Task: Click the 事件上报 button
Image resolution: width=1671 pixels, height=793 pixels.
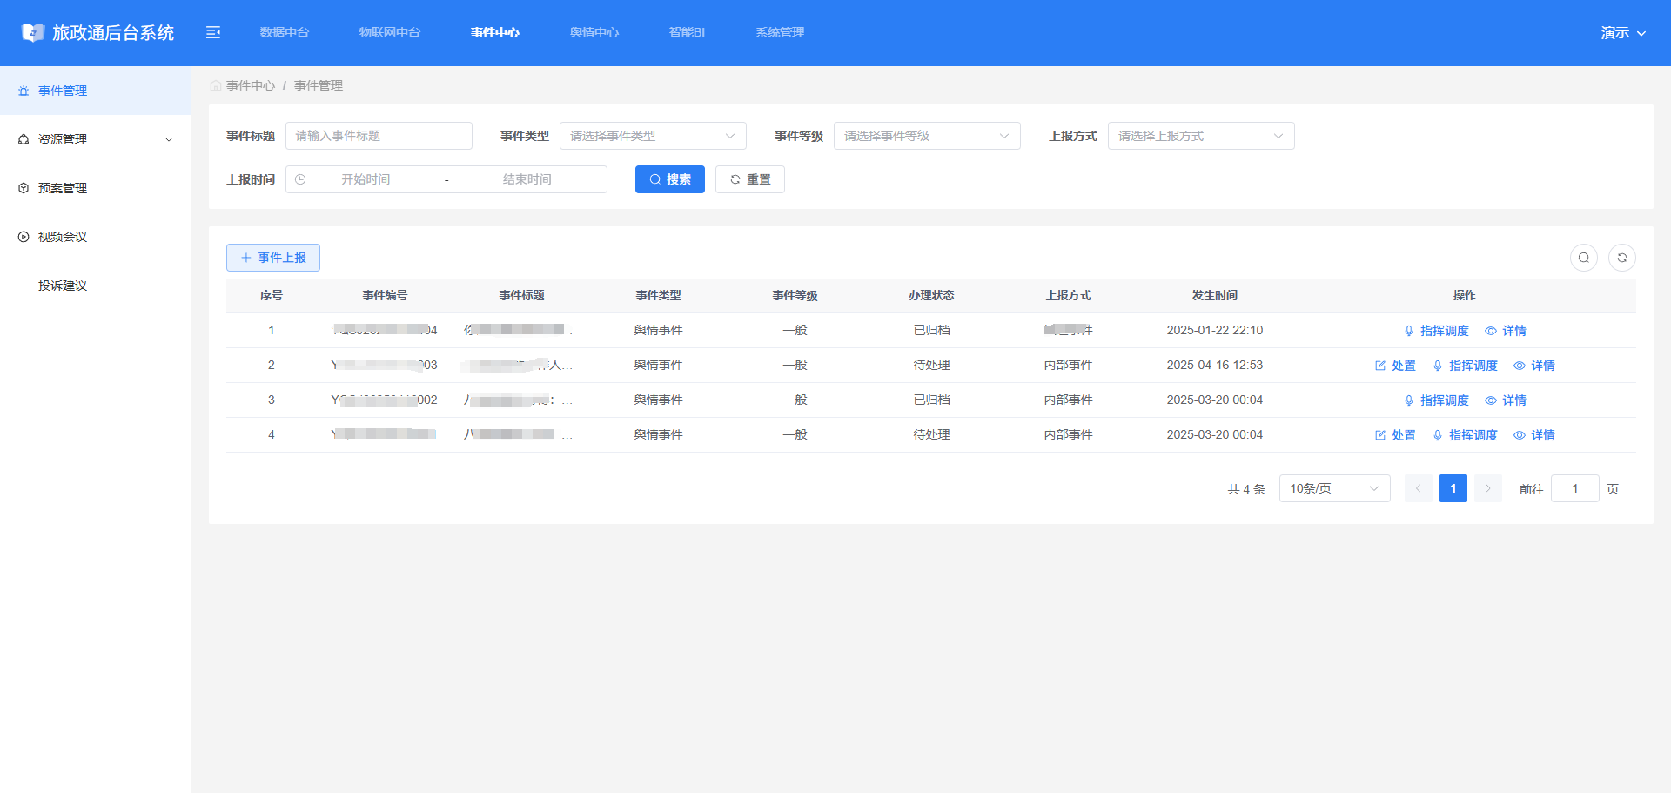Action: click(x=273, y=258)
